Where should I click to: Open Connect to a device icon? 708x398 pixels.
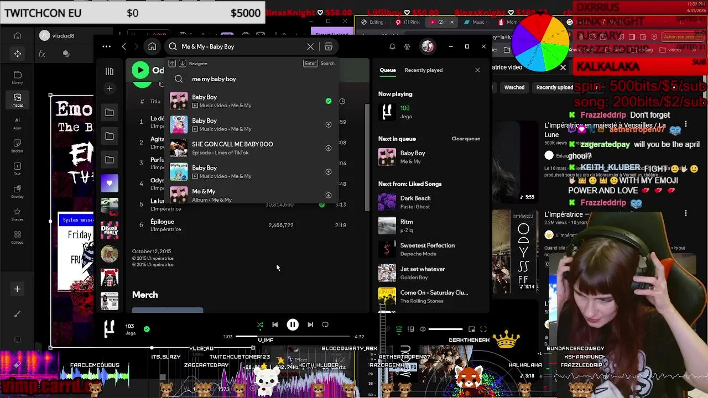coord(411,329)
